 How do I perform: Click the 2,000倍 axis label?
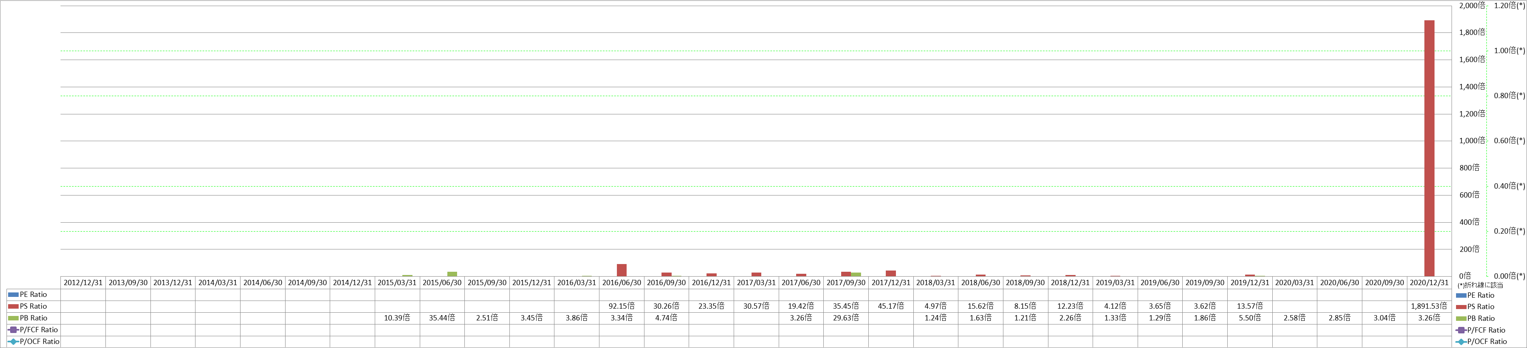tap(1472, 5)
